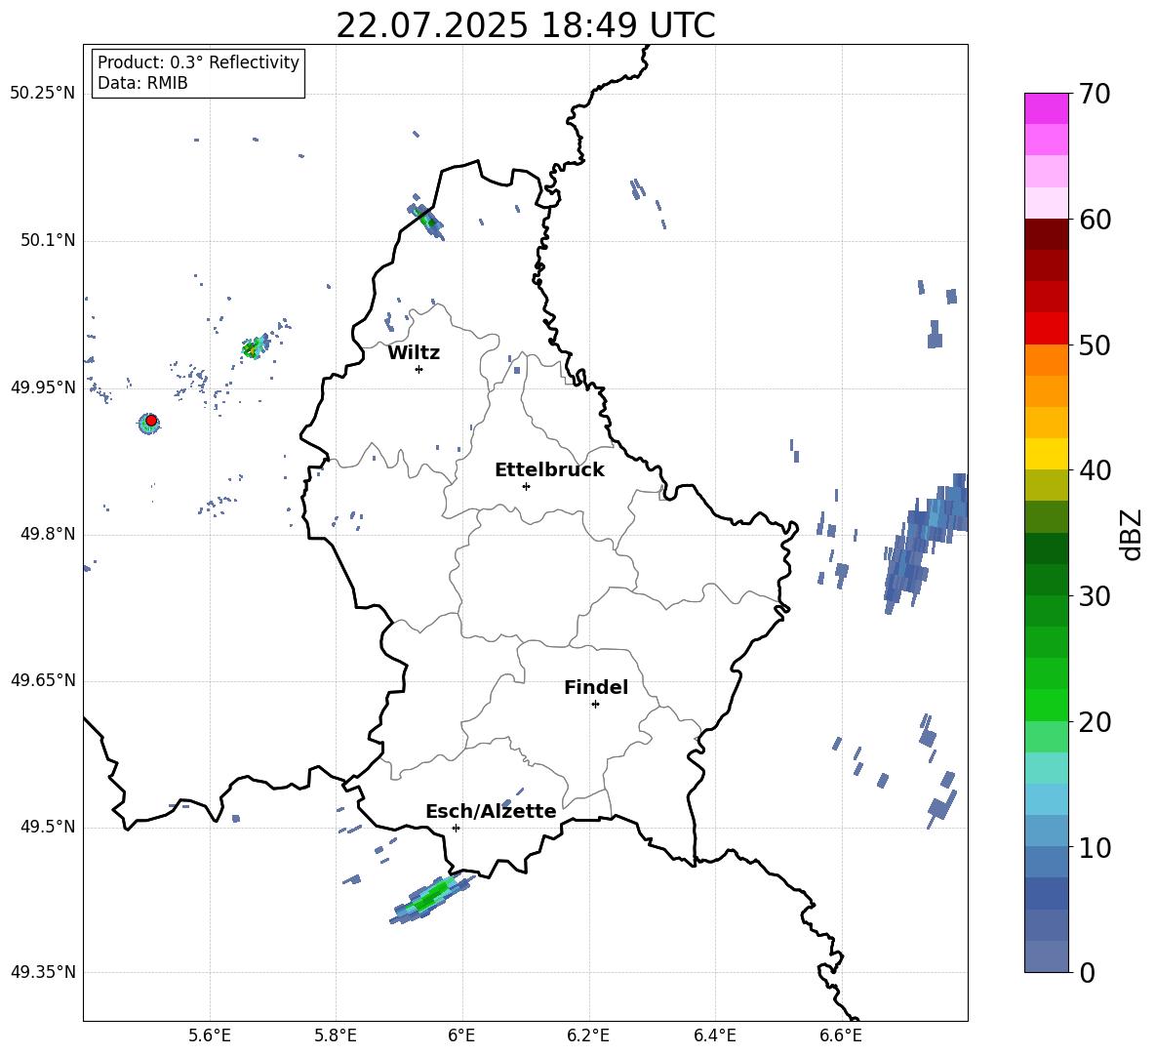Image resolution: width=1155 pixels, height=1055 pixels.
Task: Click the red dot marker near 49.9°N
Action: [x=151, y=421]
